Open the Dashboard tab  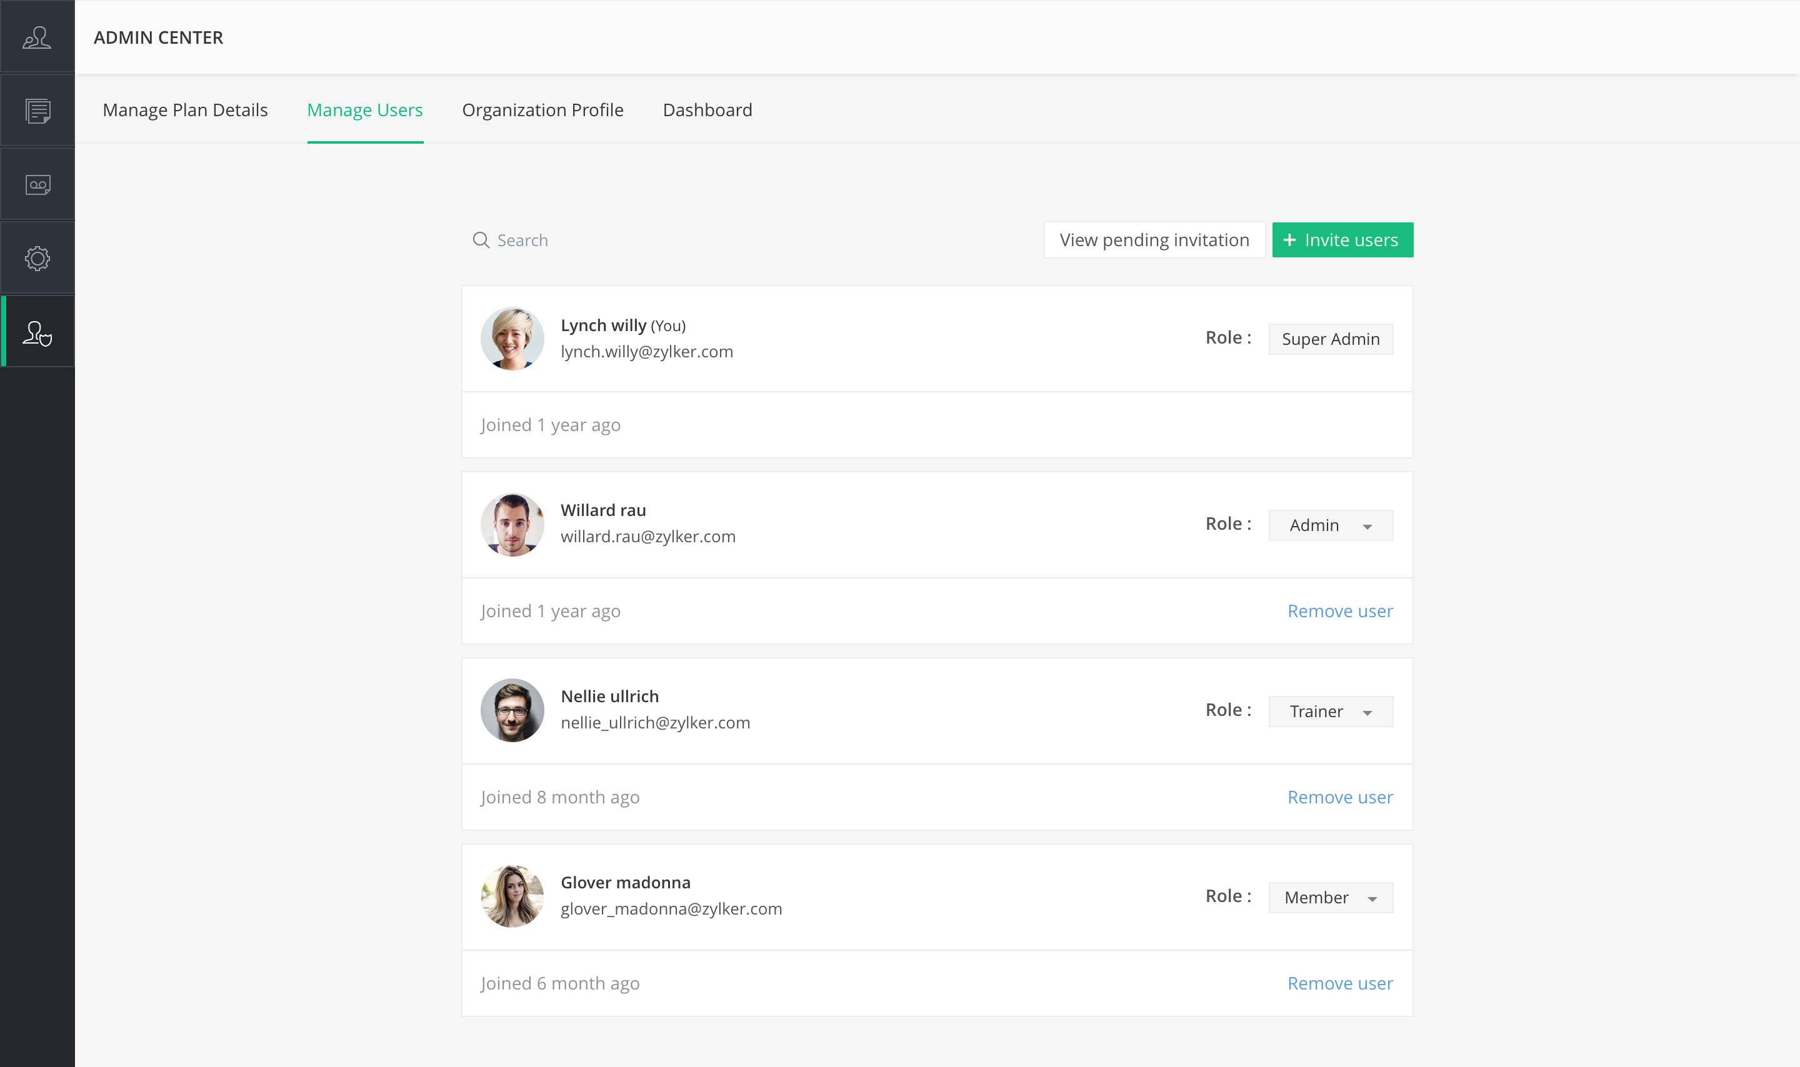coord(707,110)
